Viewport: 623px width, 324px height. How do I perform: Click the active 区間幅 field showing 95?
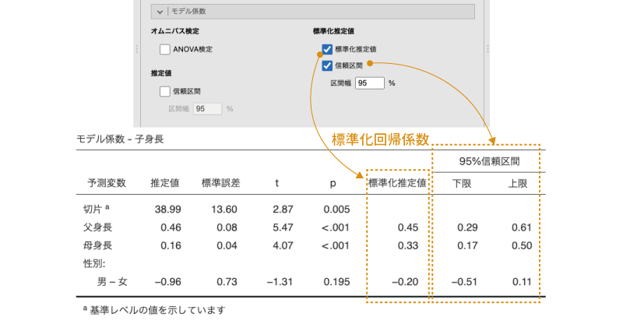pos(369,83)
